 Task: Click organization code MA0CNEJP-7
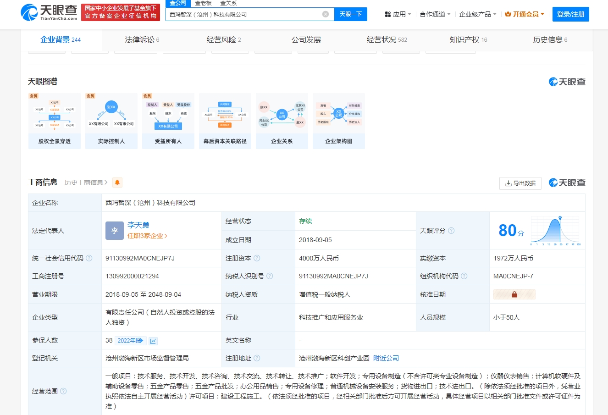(513, 276)
